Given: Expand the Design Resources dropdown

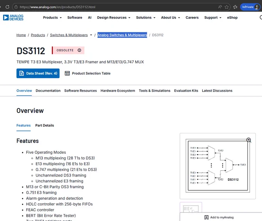Looking at the screenshot, I should (114, 18).
